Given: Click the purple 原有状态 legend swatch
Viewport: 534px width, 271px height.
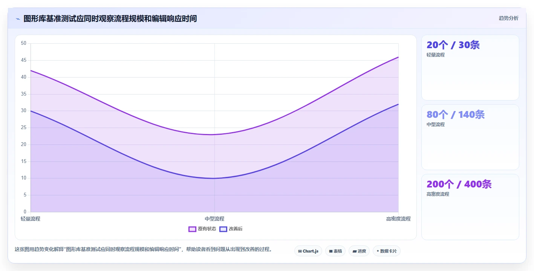Looking at the screenshot, I should coord(192,229).
